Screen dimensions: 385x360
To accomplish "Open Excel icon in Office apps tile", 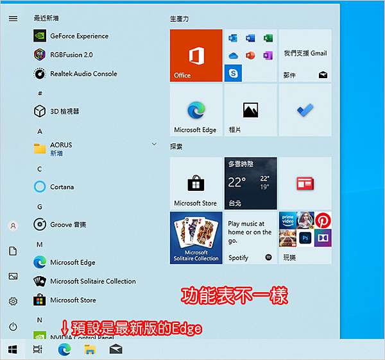I will [x=268, y=38].
